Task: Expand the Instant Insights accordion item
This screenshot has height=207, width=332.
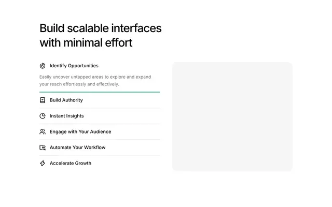Action: 100,116
